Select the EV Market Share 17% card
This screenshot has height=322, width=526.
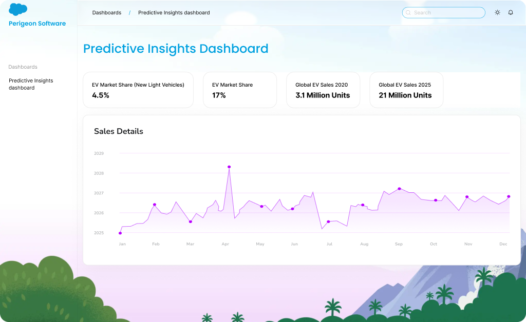pos(239,90)
